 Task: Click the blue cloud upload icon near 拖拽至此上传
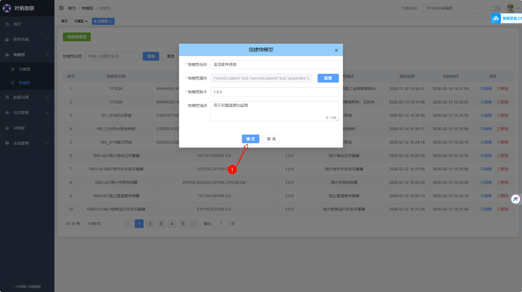(495, 18)
